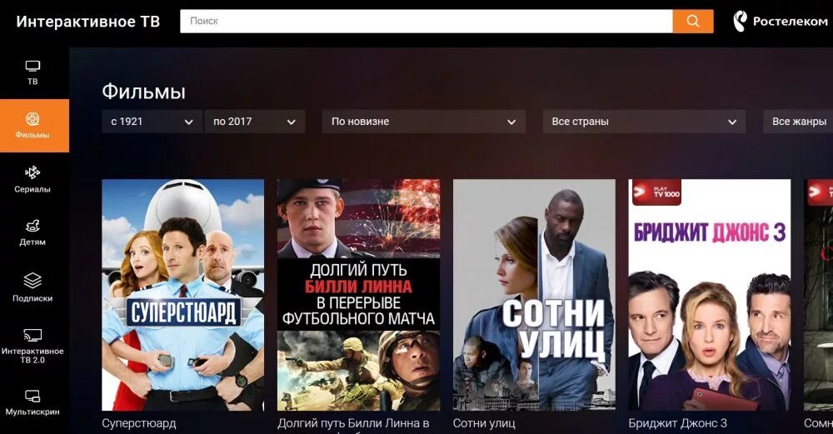Click the 'Долгий путь Билли Линна в' caption
The image size is (833, 434).
(x=353, y=423)
